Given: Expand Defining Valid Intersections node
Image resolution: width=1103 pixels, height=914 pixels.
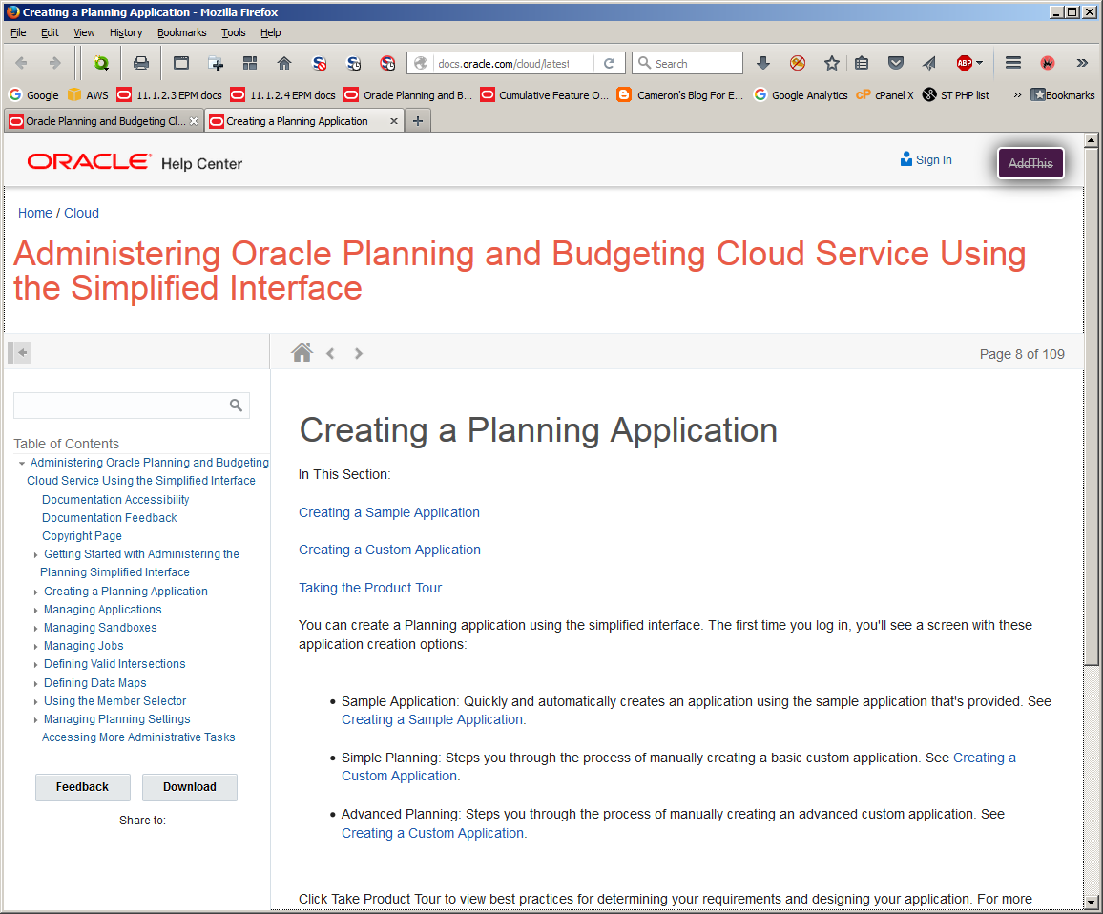Looking at the screenshot, I should [x=36, y=665].
